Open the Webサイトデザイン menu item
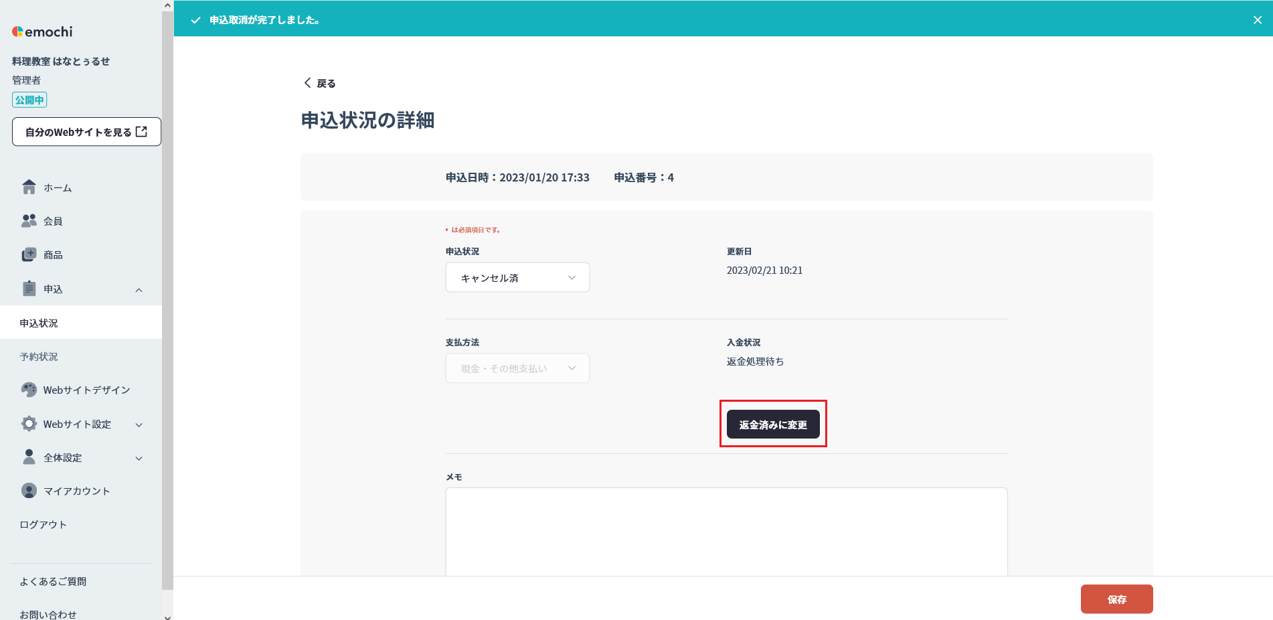The width and height of the screenshot is (1273, 620). [x=81, y=390]
